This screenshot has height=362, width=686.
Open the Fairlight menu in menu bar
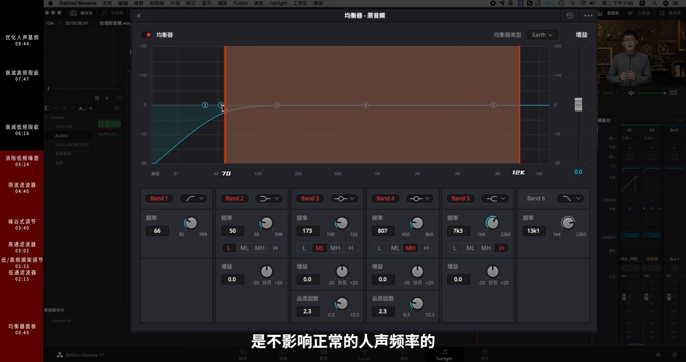click(x=278, y=3)
